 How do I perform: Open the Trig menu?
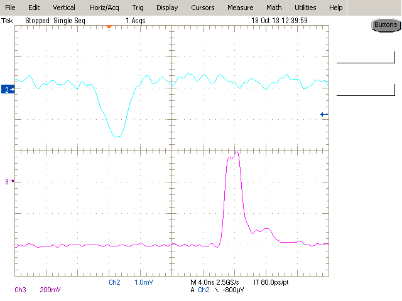pos(138,8)
